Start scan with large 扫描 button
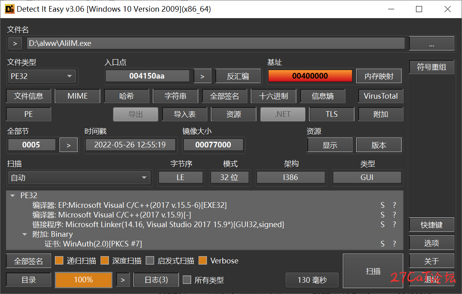Viewport: 462px width, 294px height. pyautogui.click(x=373, y=271)
